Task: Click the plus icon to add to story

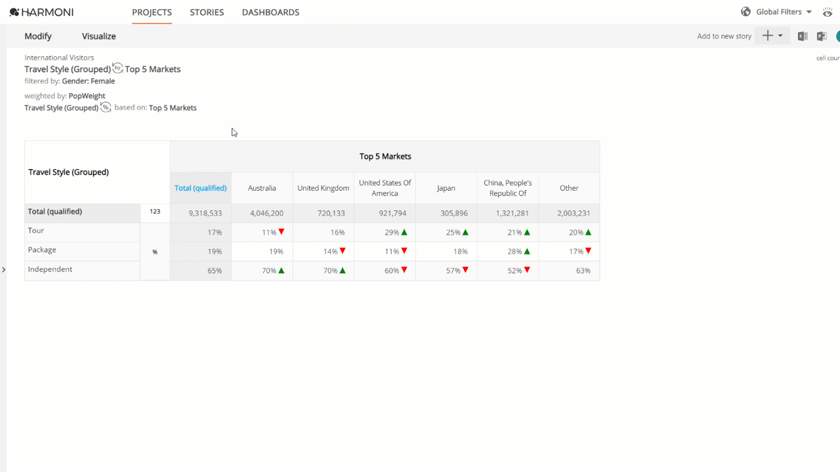Action: [x=767, y=36]
